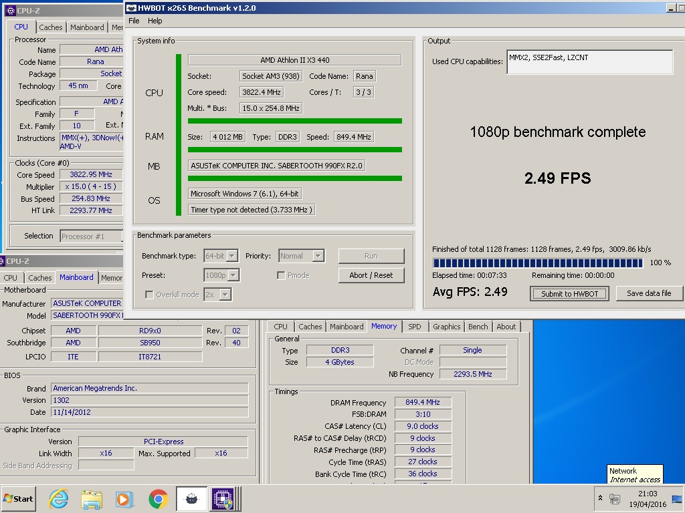Viewport: 685px width, 513px height.
Task: Submit the result to HWBOT
Action: click(570, 294)
